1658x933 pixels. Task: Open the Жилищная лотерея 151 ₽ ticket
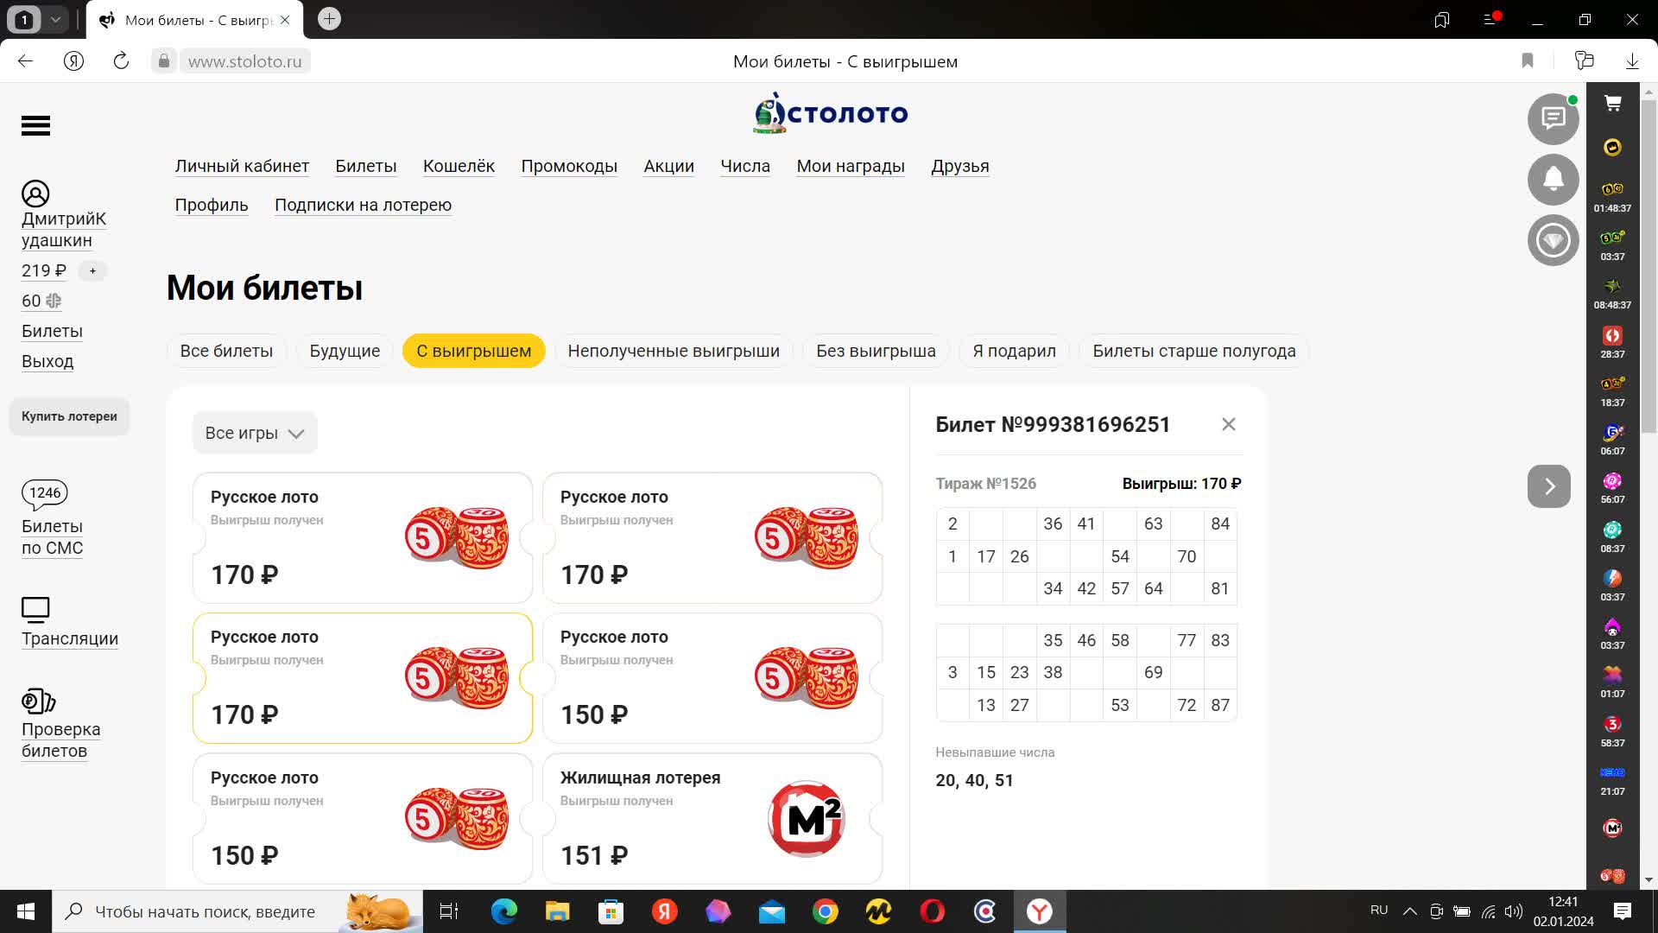coord(712,818)
